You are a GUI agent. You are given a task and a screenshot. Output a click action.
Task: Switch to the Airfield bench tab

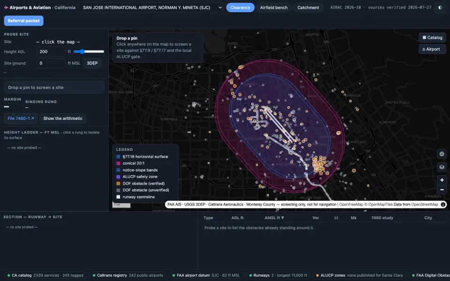[273, 7]
